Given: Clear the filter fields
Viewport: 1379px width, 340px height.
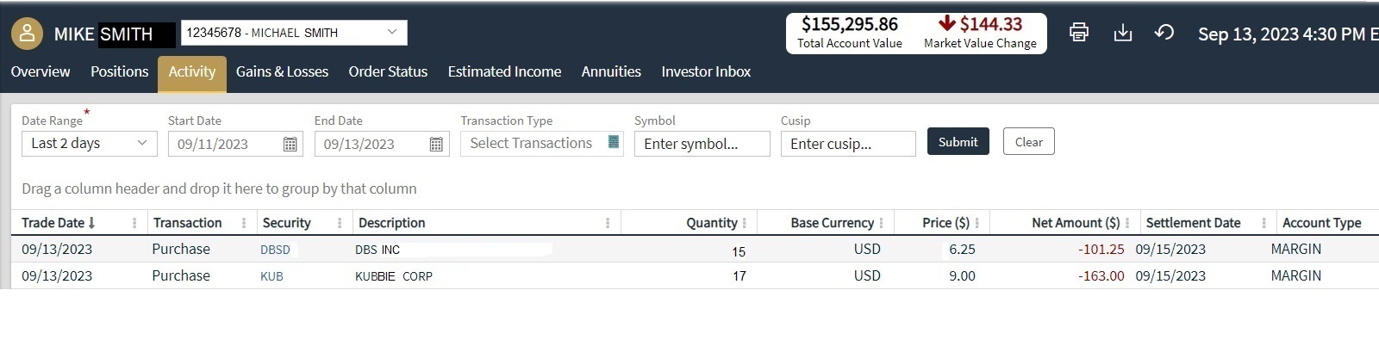Looking at the screenshot, I should [x=1029, y=142].
